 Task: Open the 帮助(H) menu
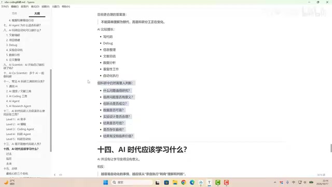66,7
